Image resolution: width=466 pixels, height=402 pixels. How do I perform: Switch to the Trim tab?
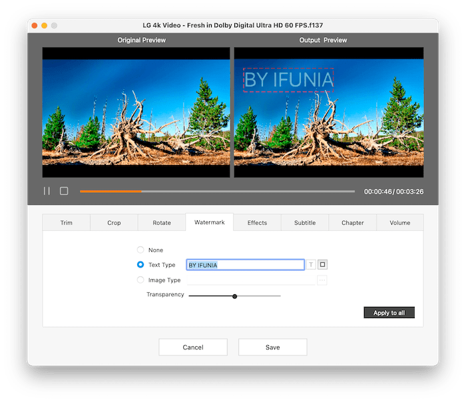[67, 223]
